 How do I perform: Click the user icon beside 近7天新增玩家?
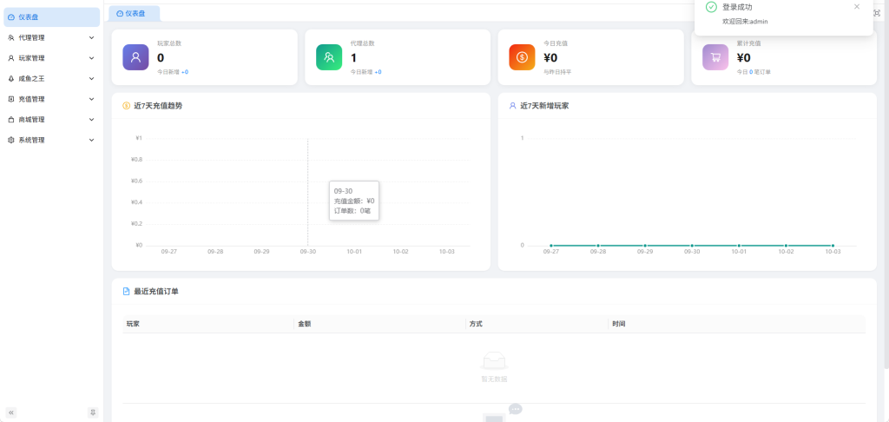(512, 106)
